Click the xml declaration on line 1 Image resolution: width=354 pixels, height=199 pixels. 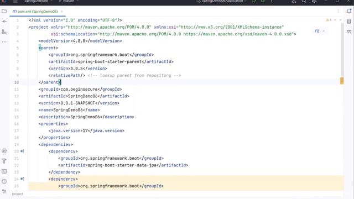coord(75,20)
